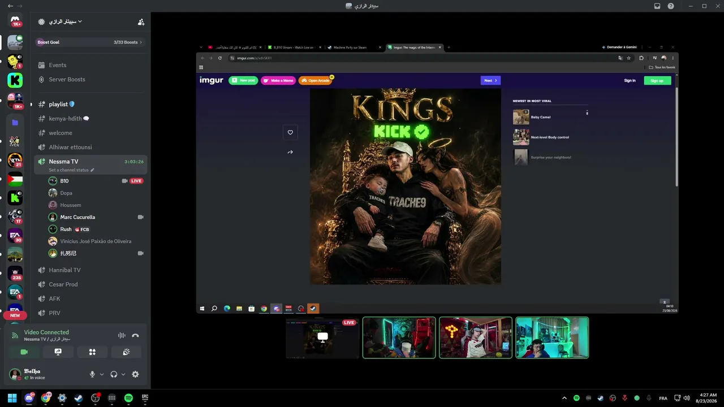The image size is (724, 407).
Task: Open the playlist text channel
Action: 90,104
